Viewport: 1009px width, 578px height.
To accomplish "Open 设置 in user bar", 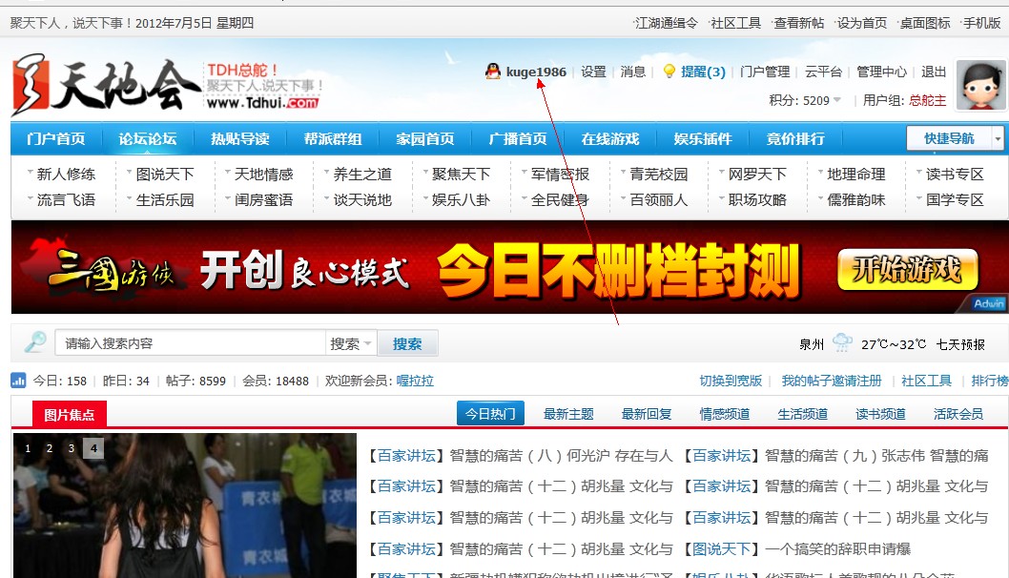I will (x=593, y=72).
